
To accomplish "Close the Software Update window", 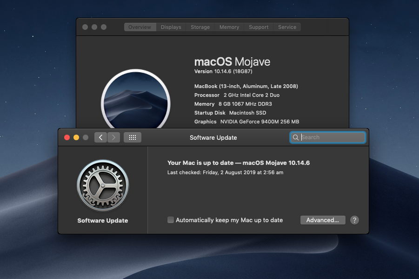I will tap(67, 137).
